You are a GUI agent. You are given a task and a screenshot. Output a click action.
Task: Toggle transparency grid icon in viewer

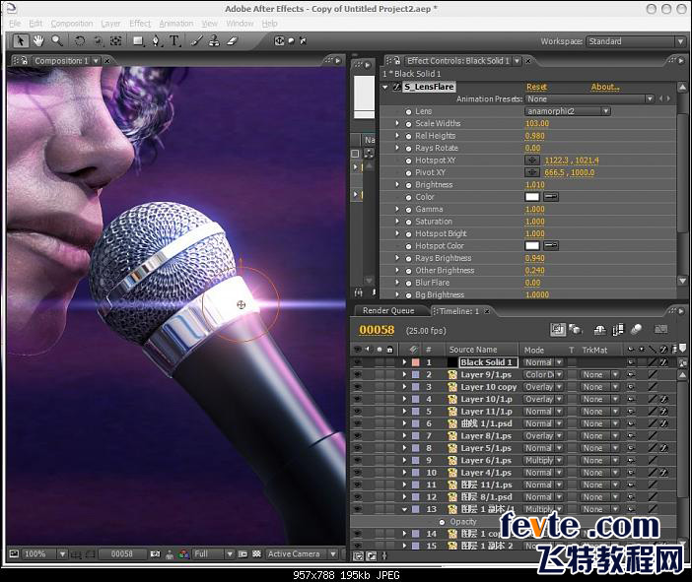point(257,554)
